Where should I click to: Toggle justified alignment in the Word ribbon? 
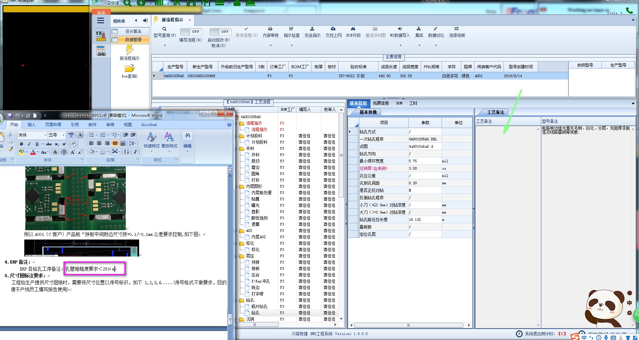[x=115, y=143]
